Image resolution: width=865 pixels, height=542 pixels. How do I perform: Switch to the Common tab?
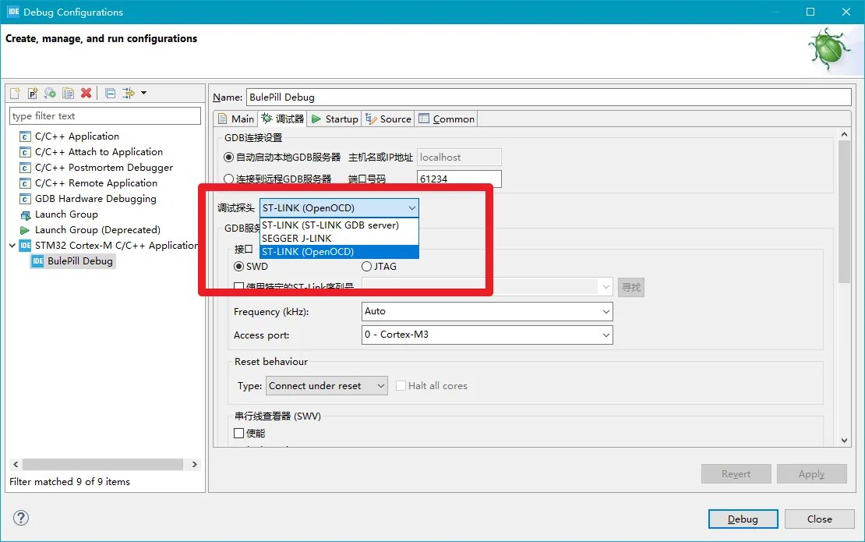click(x=447, y=119)
